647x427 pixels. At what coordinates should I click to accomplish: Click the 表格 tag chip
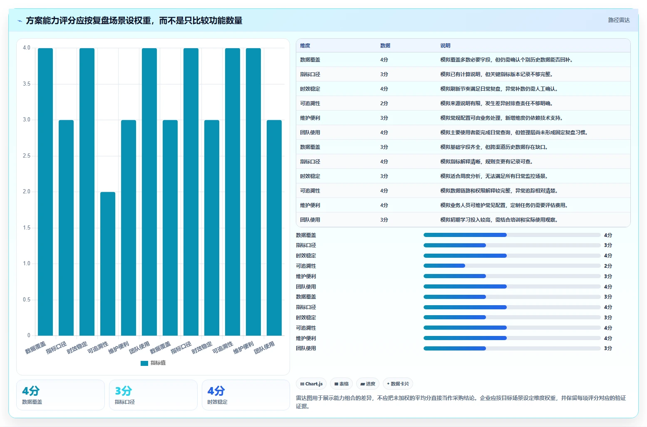click(342, 384)
